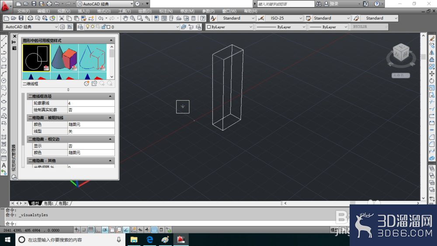
Task: Toggle Grid display in the status bar
Action: coord(91,230)
